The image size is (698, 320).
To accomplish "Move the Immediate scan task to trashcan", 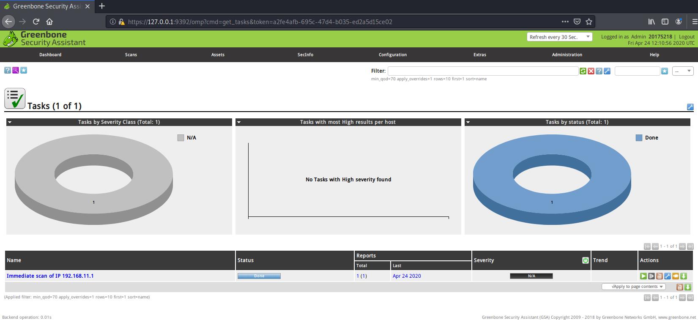I will tap(660, 276).
